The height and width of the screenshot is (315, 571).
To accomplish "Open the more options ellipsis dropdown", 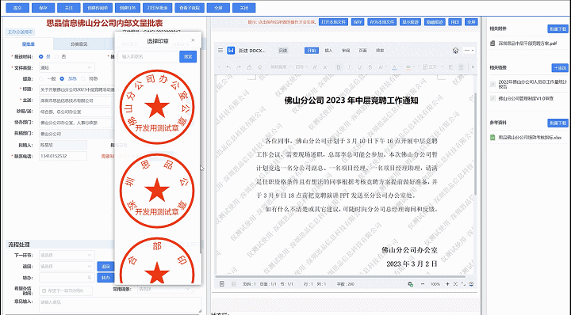I will tap(469, 51).
